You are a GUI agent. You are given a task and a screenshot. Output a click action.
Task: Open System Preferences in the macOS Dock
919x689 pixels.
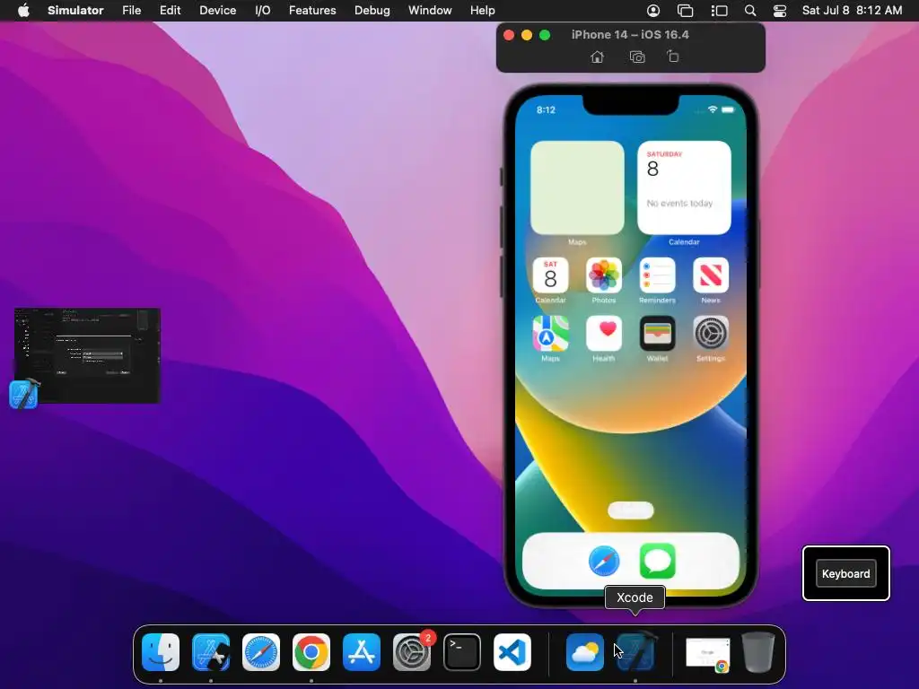(411, 652)
